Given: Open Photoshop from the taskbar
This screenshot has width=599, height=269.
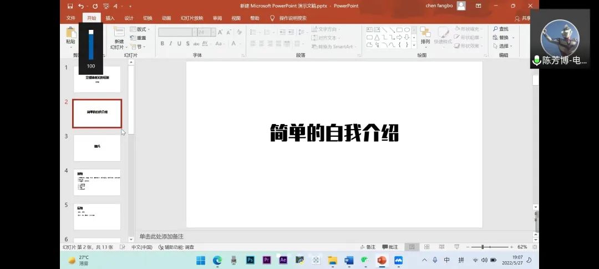Looking at the screenshot, I should click(250, 260).
